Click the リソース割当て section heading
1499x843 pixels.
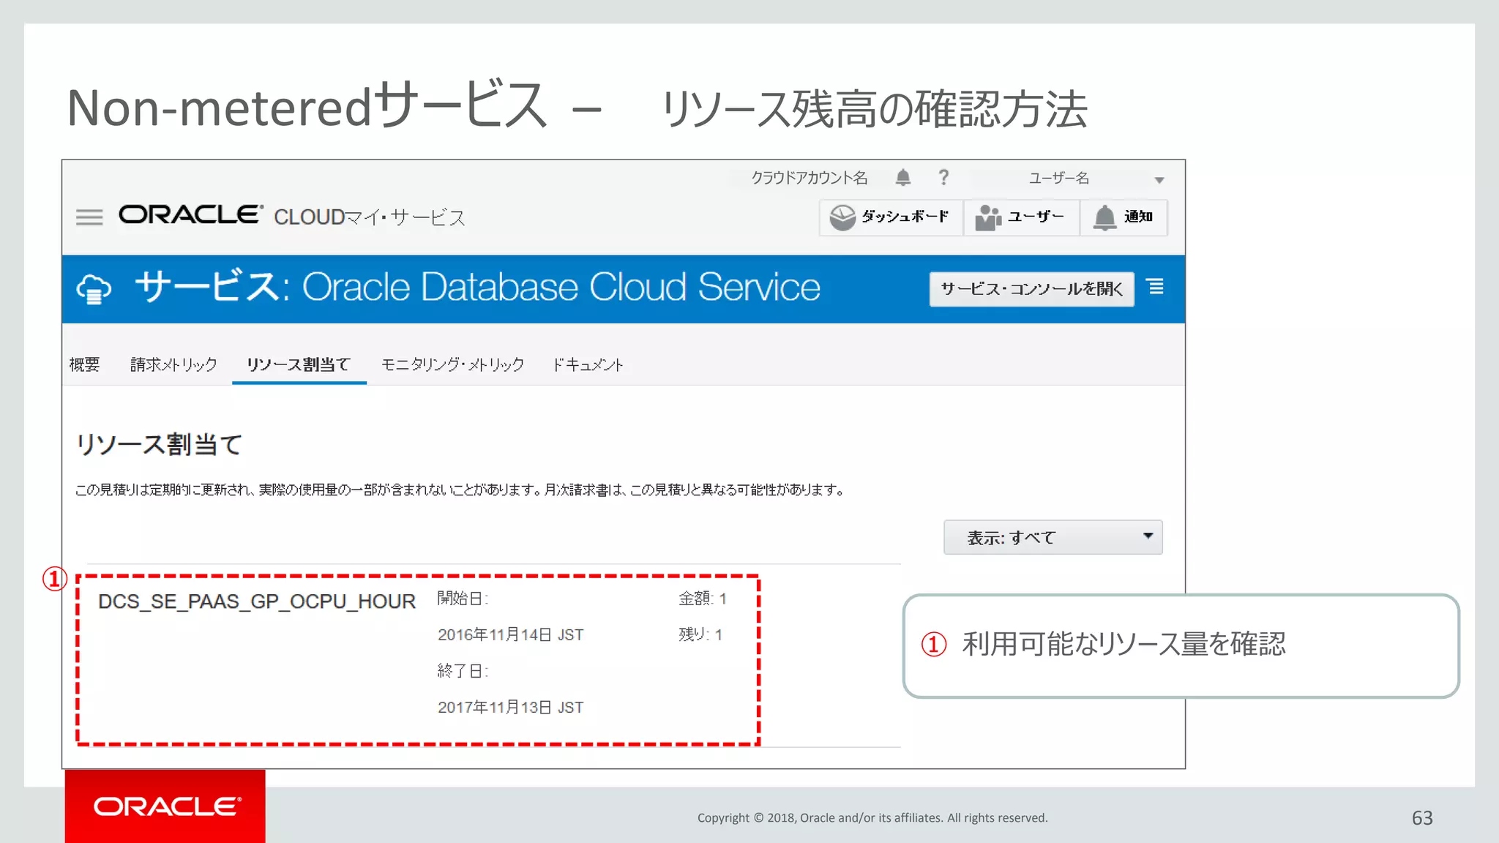tap(159, 444)
